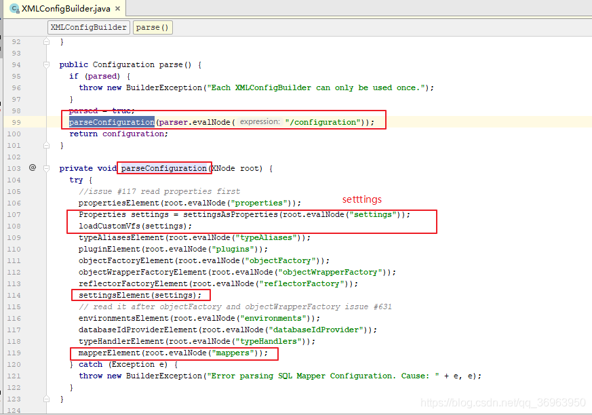Screen dimensions: 592x415
Task: Click the fold end marker on line 101
Action: [x=46, y=145]
